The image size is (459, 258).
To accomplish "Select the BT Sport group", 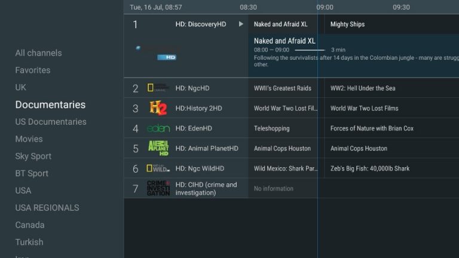I will pos(32,173).
